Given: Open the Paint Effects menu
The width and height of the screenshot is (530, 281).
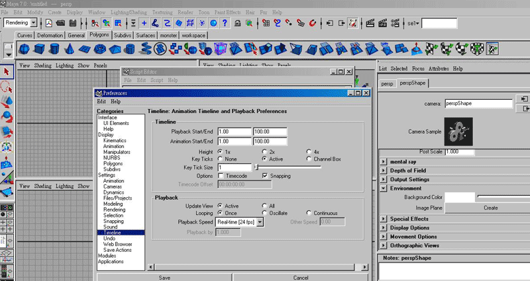Looking at the screenshot, I should point(227,13).
